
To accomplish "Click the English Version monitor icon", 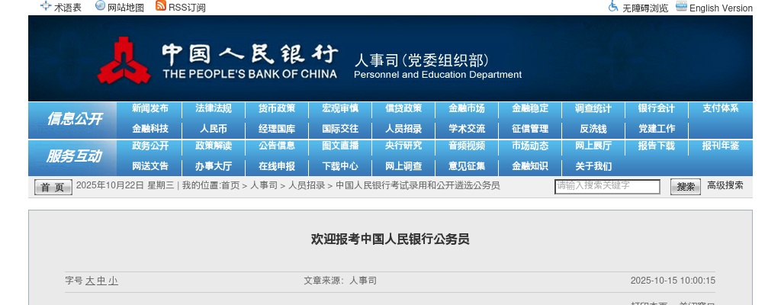I will click(681, 7).
